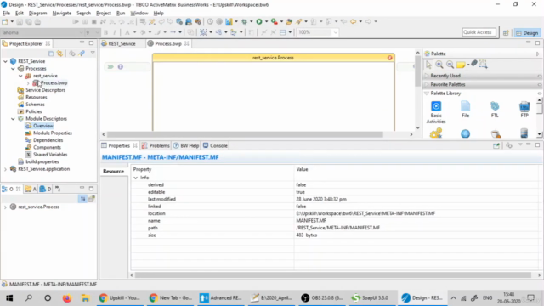The height and width of the screenshot is (306, 544).
Task: Select Module Properties in the tree
Action: point(53,133)
